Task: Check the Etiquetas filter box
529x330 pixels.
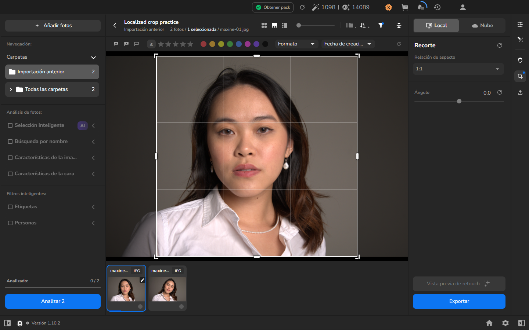Action: (x=10, y=207)
